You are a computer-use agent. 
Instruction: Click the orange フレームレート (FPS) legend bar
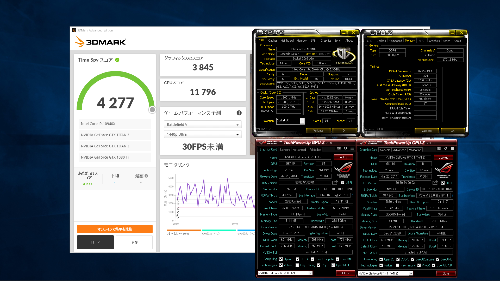184,230
